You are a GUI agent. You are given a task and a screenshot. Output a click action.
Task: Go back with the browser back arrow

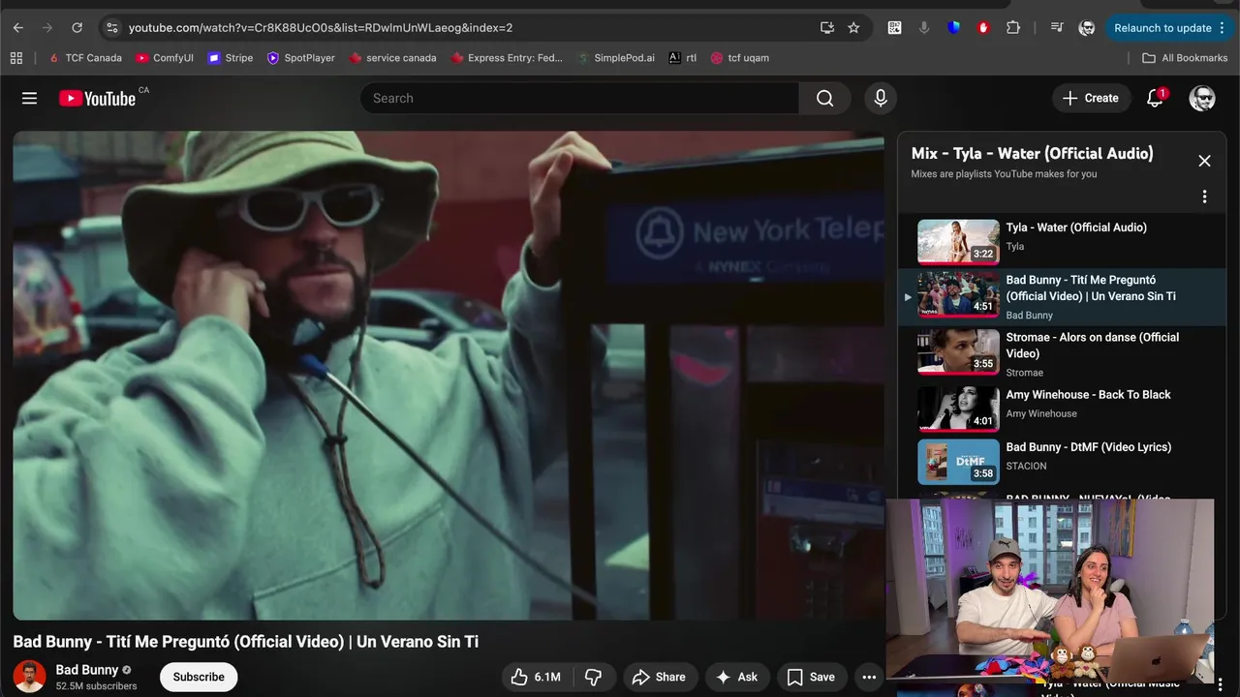(17, 28)
